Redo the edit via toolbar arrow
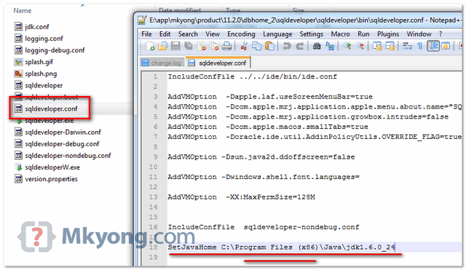This screenshot has width=466, height=270. pyautogui.click(x=299, y=46)
